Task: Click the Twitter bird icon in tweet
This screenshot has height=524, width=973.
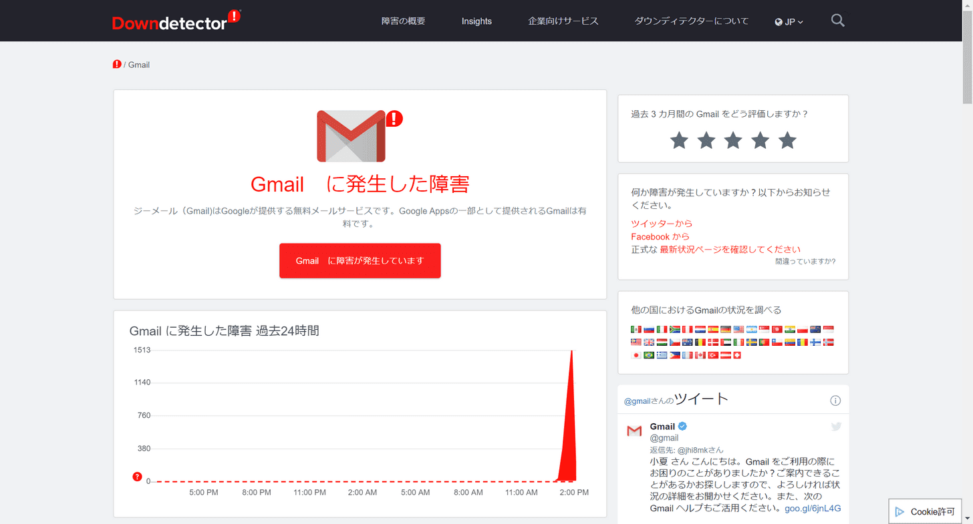Action: tap(836, 427)
